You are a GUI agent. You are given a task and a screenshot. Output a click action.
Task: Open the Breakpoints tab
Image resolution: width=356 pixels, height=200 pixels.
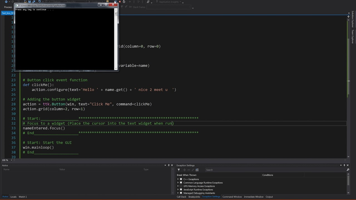[194, 197]
